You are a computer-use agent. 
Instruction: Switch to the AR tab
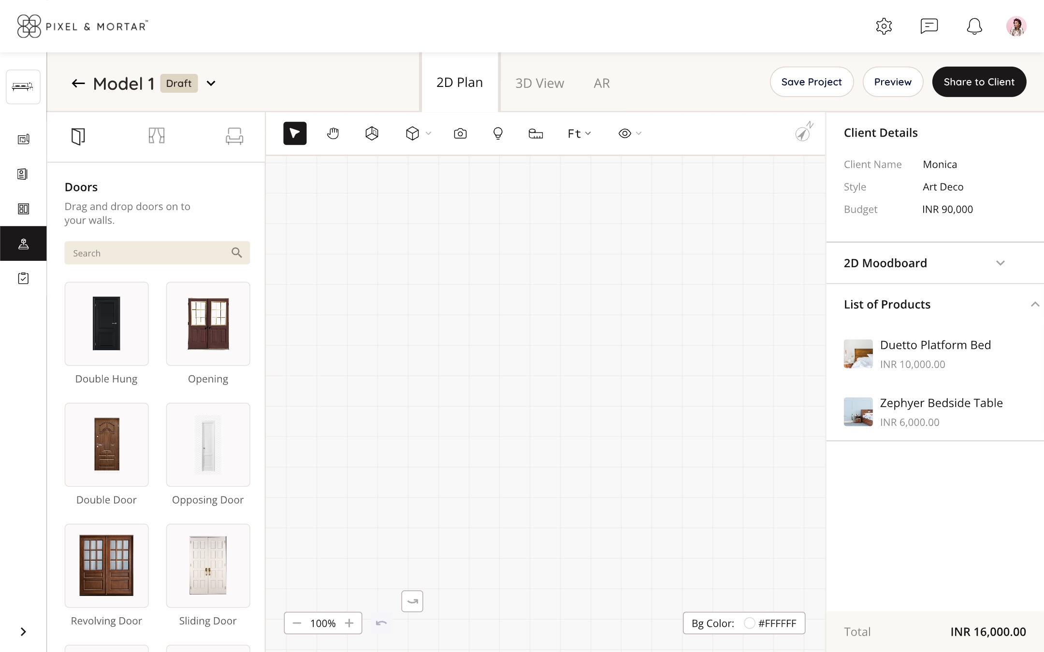[602, 83]
